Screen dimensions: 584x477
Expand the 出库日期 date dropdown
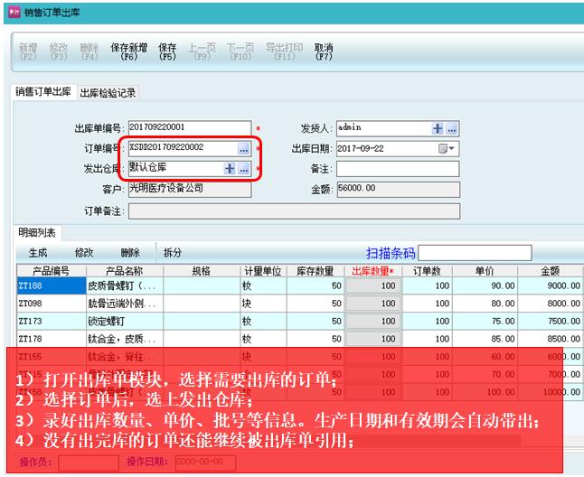point(447,148)
